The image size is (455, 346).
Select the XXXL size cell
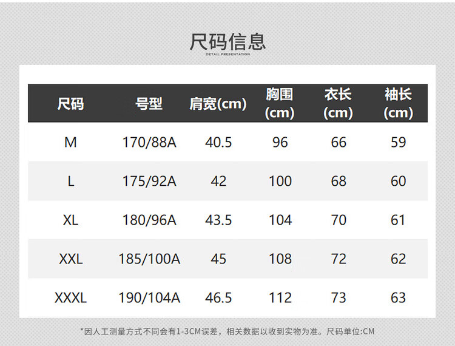[x=70, y=298]
